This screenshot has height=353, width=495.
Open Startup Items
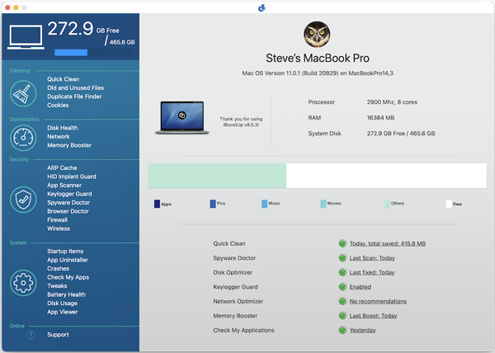coord(65,251)
